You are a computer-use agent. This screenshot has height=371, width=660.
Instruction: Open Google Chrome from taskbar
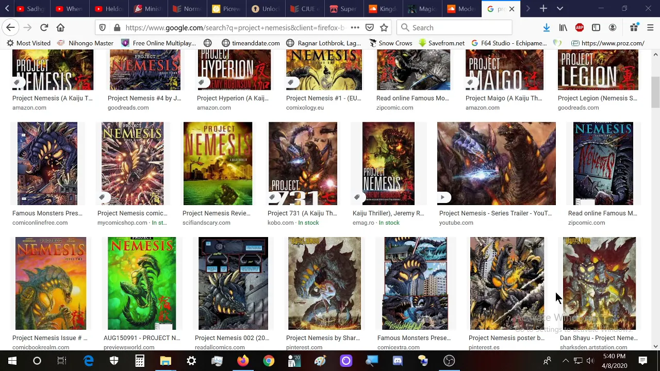(x=269, y=361)
